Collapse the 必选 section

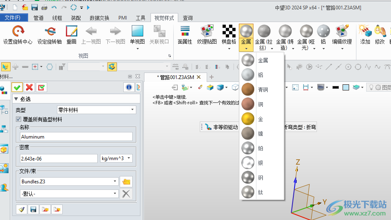point(16,99)
